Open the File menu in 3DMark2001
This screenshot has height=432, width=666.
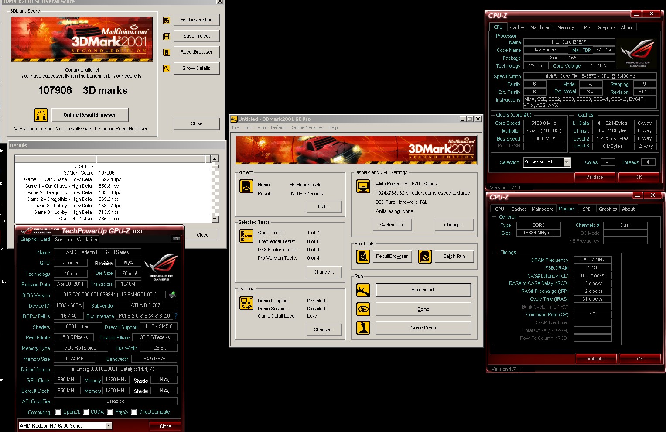point(236,127)
